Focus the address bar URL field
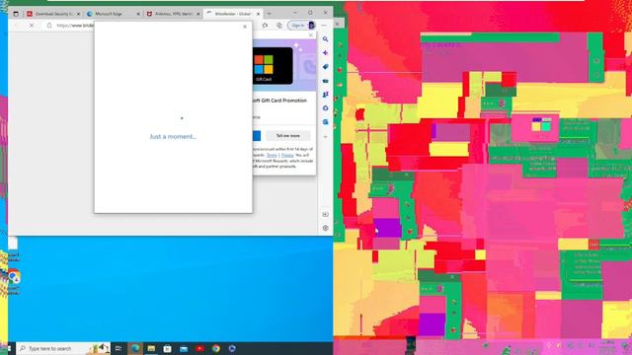 tap(75, 26)
